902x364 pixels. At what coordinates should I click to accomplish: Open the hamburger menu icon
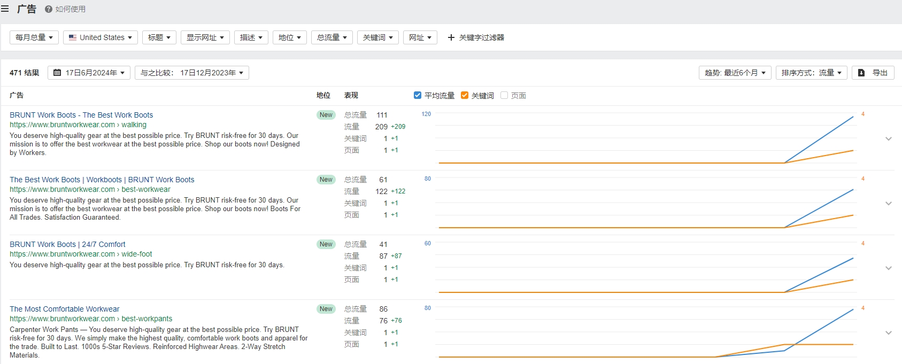pos(5,9)
